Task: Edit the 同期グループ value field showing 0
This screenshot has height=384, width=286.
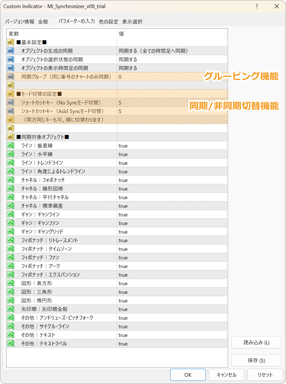Action: click(172, 77)
